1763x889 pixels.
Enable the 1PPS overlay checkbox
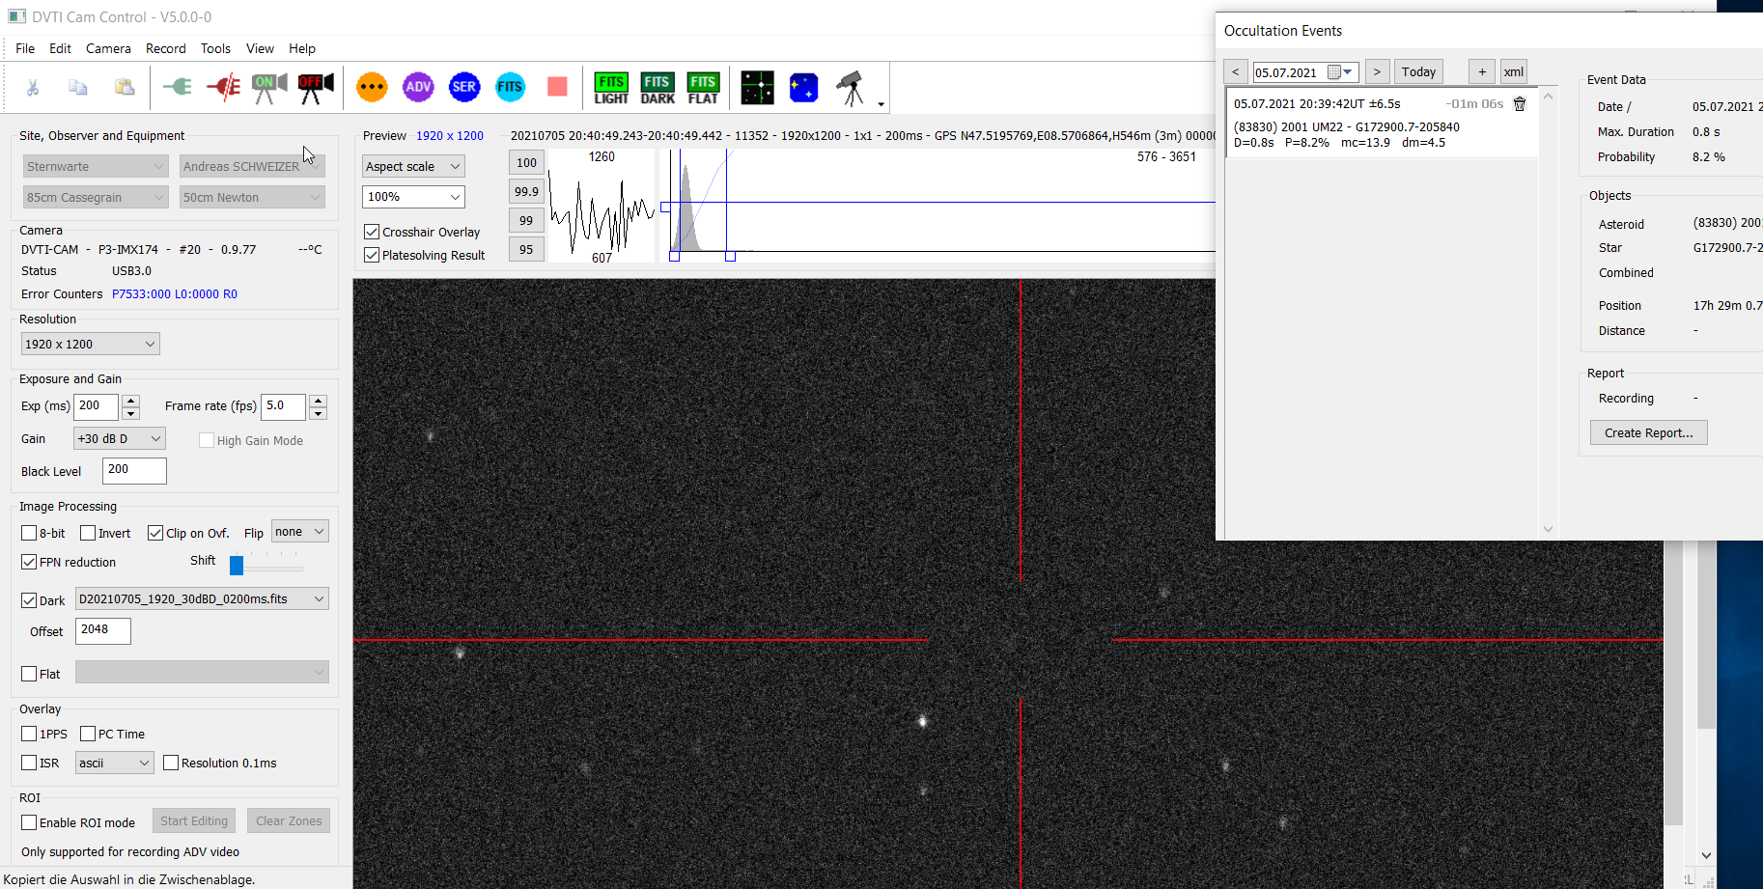point(29,734)
